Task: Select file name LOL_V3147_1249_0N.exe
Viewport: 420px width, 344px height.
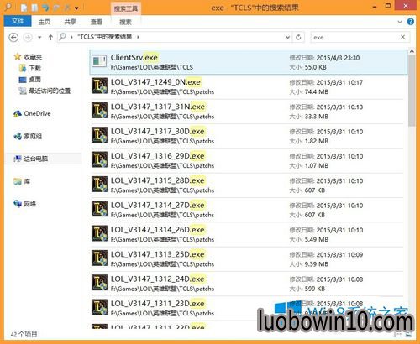Action: click(155, 82)
